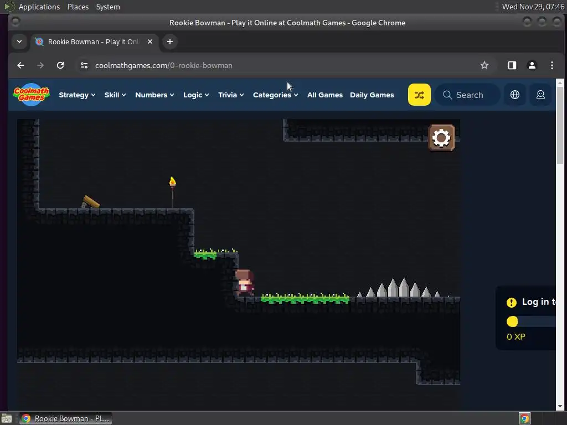Screen dimensions: 567x425
Task: Click the search magnifier icon
Action: click(x=447, y=95)
